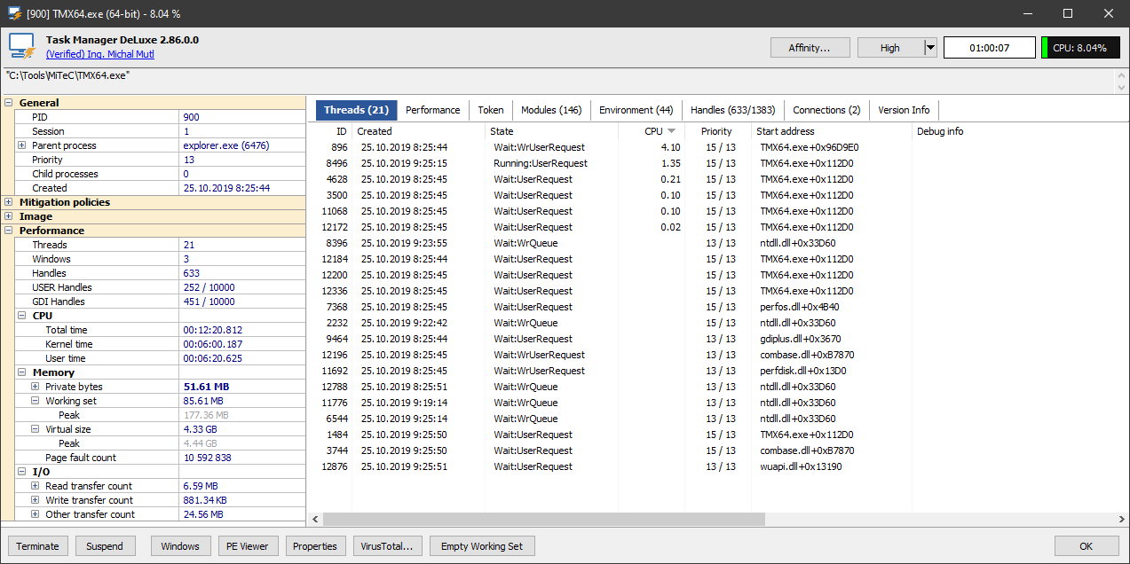Confirm with the OK button

tap(1087, 546)
